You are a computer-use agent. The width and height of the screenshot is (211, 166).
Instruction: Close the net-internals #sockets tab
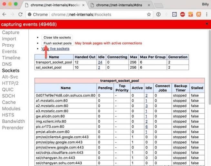(x=83, y=5)
